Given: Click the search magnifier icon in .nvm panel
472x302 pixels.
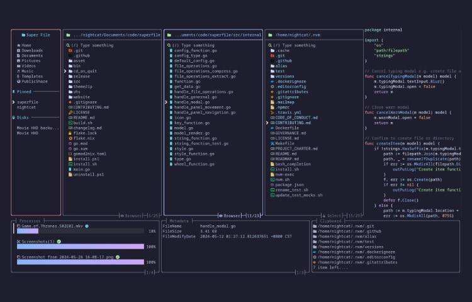Looking at the screenshot, I should (x=270, y=45).
